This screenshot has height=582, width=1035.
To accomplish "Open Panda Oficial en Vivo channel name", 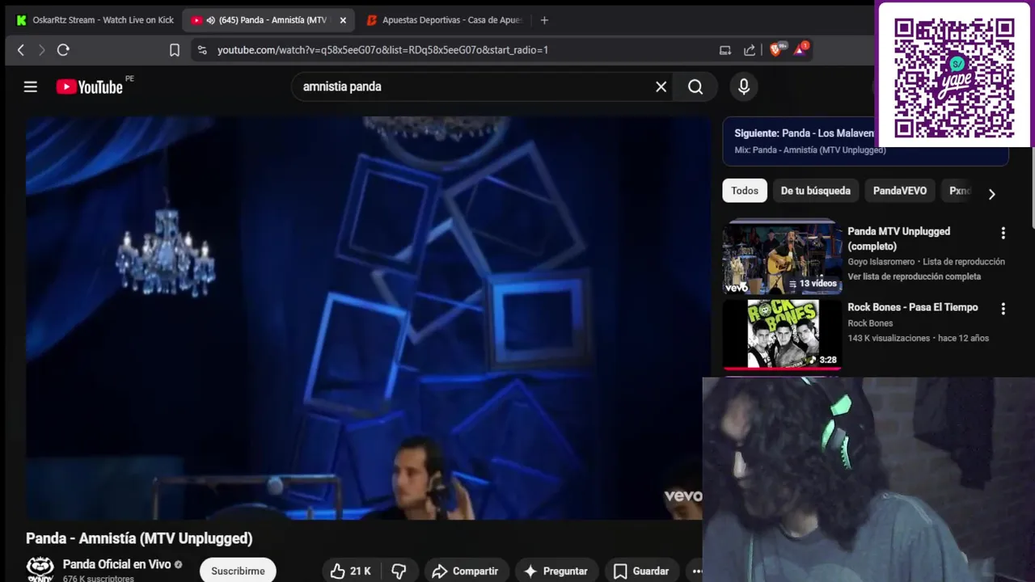I will (x=116, y=564).
